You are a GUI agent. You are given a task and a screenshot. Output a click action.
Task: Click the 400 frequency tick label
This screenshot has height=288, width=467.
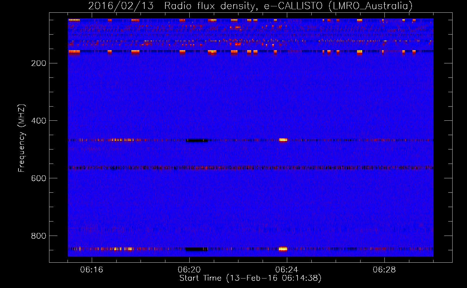[39, 121]
